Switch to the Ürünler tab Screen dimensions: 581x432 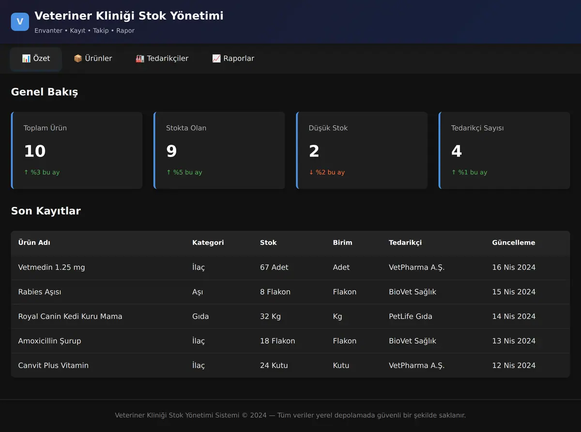tap(92, 59)
